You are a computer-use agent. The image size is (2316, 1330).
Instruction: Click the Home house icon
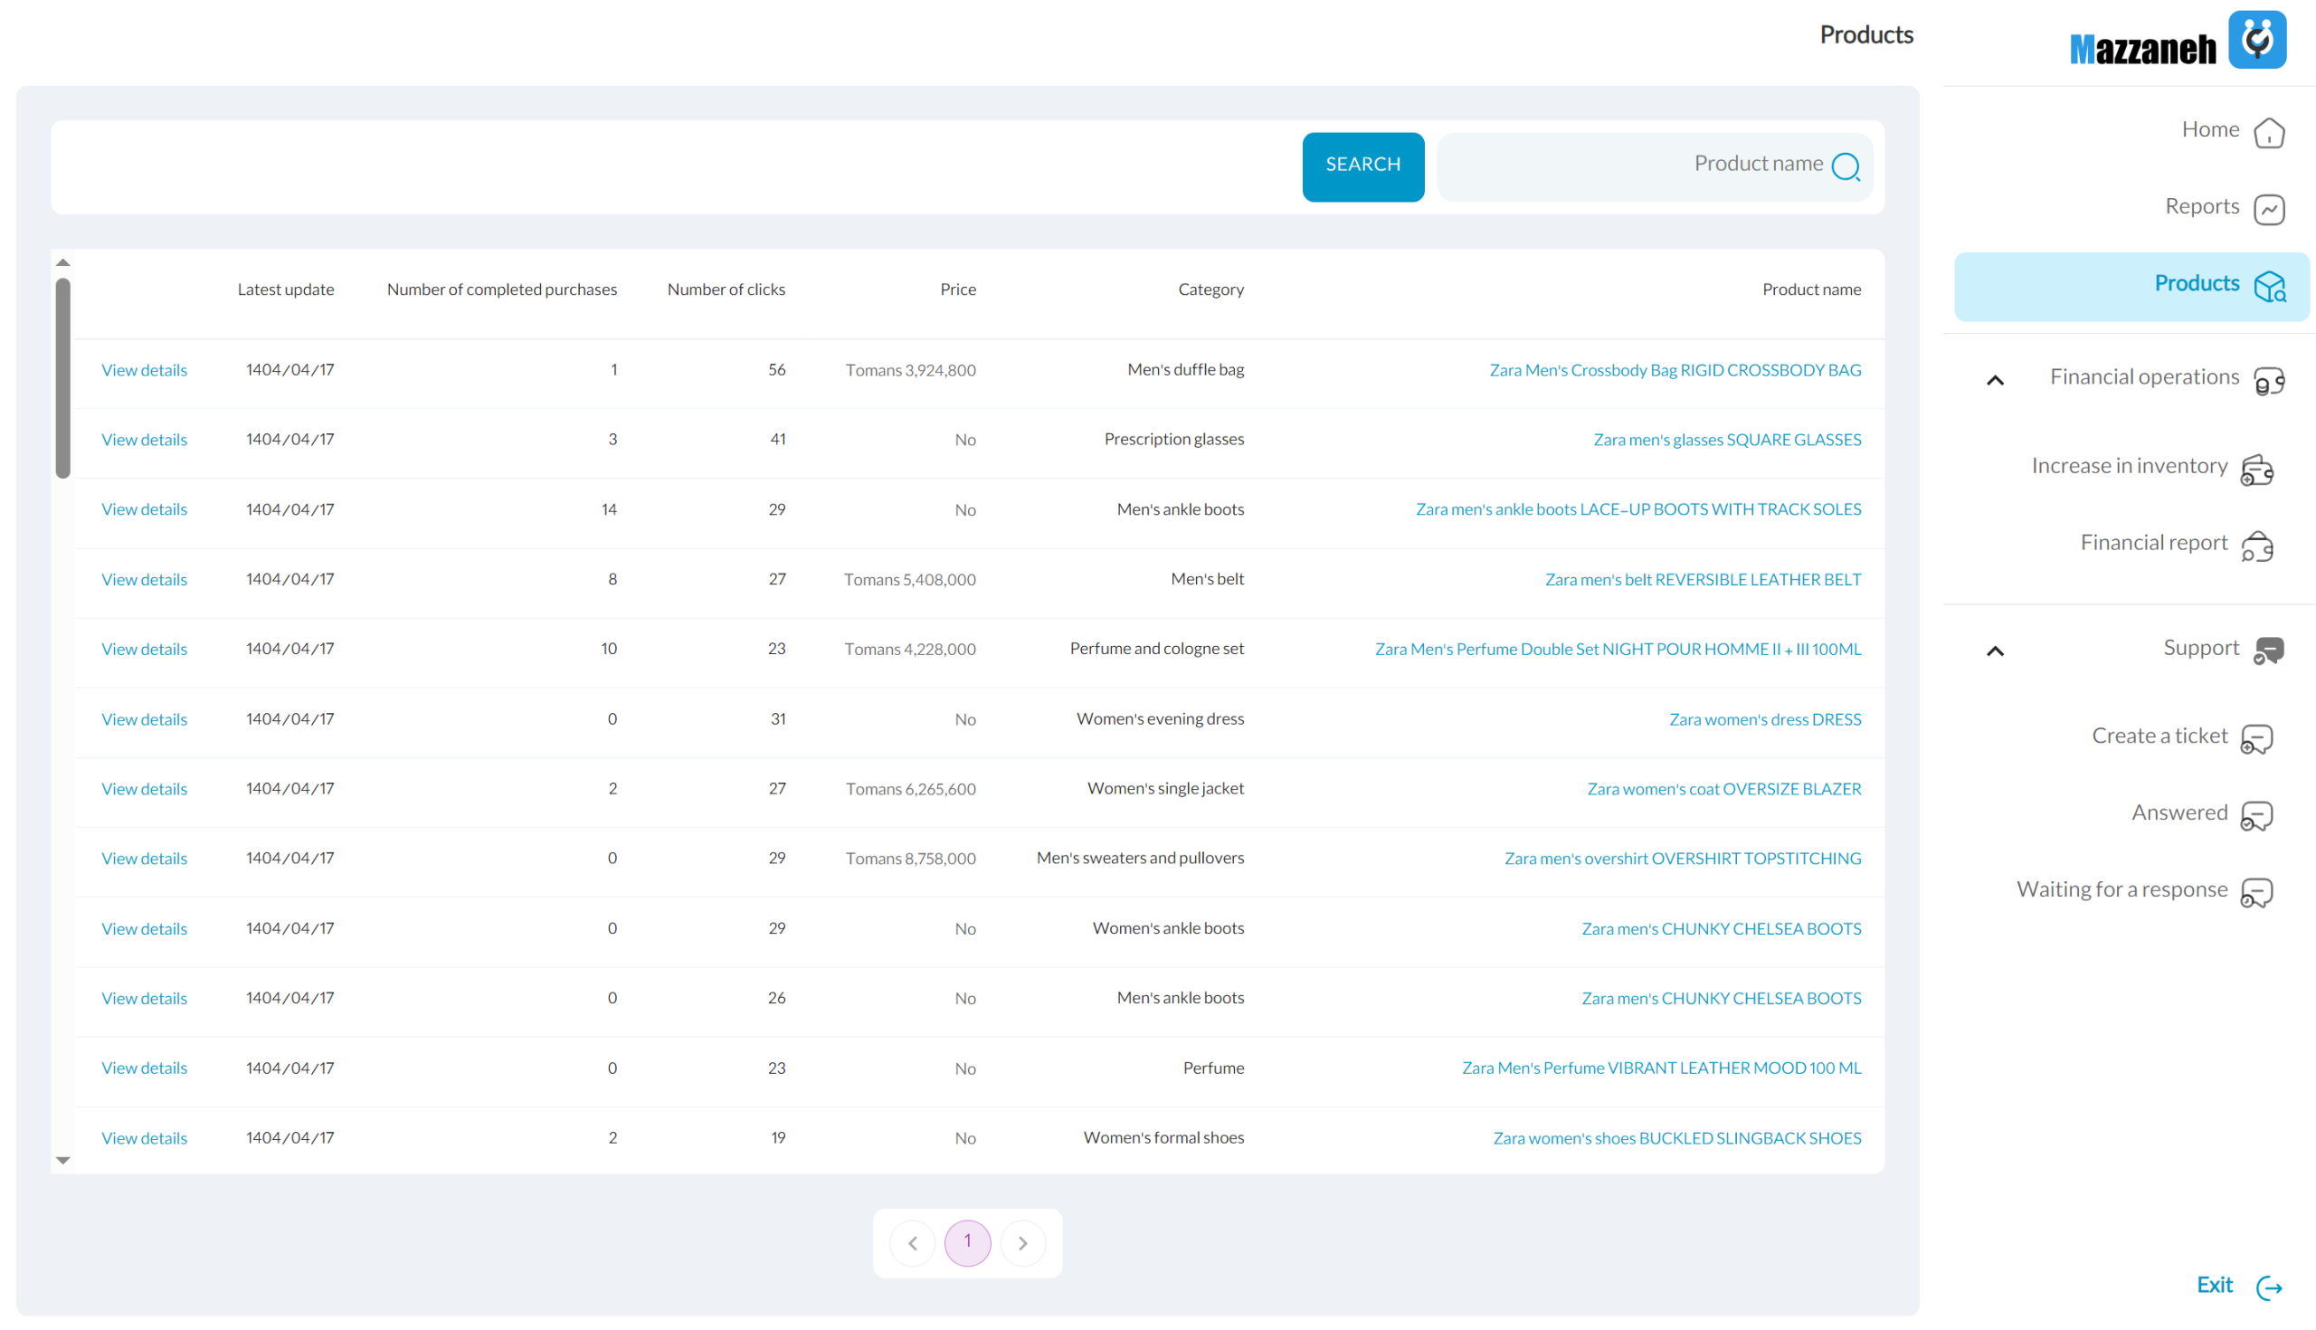pos(2269,132)
